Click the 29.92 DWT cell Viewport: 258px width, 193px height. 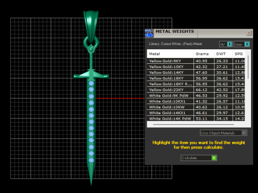pos(223,95)
